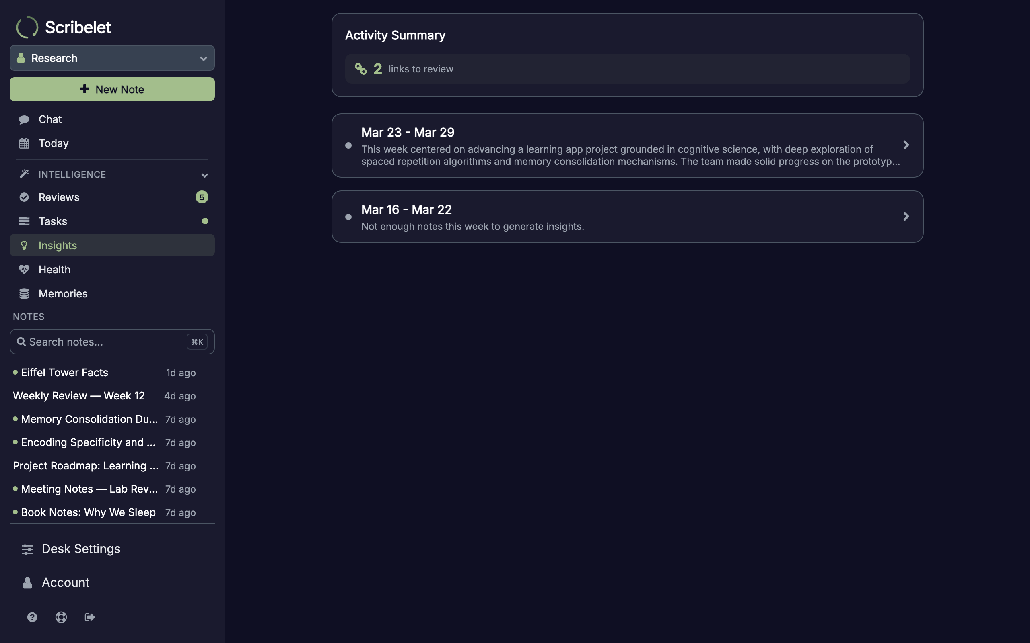This screenshot has width=1030, height=643.
Task: Click the Chat speech bubble icon
Action: [24, 119]
